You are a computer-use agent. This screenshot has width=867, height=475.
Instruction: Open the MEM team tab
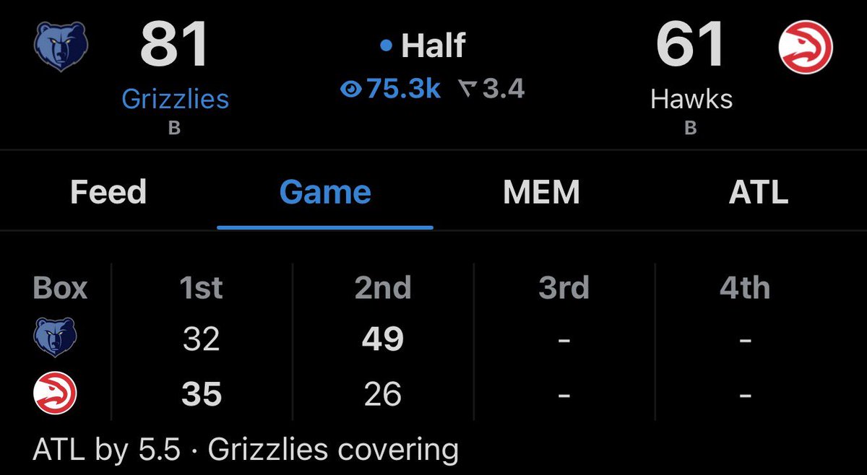pos(541,192)
